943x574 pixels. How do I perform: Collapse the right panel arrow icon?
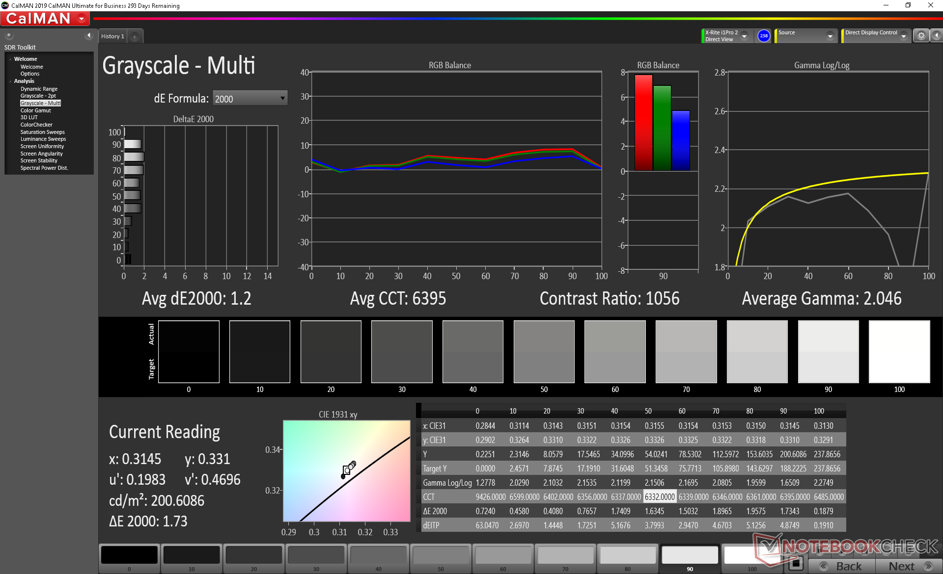coord(937,36)
